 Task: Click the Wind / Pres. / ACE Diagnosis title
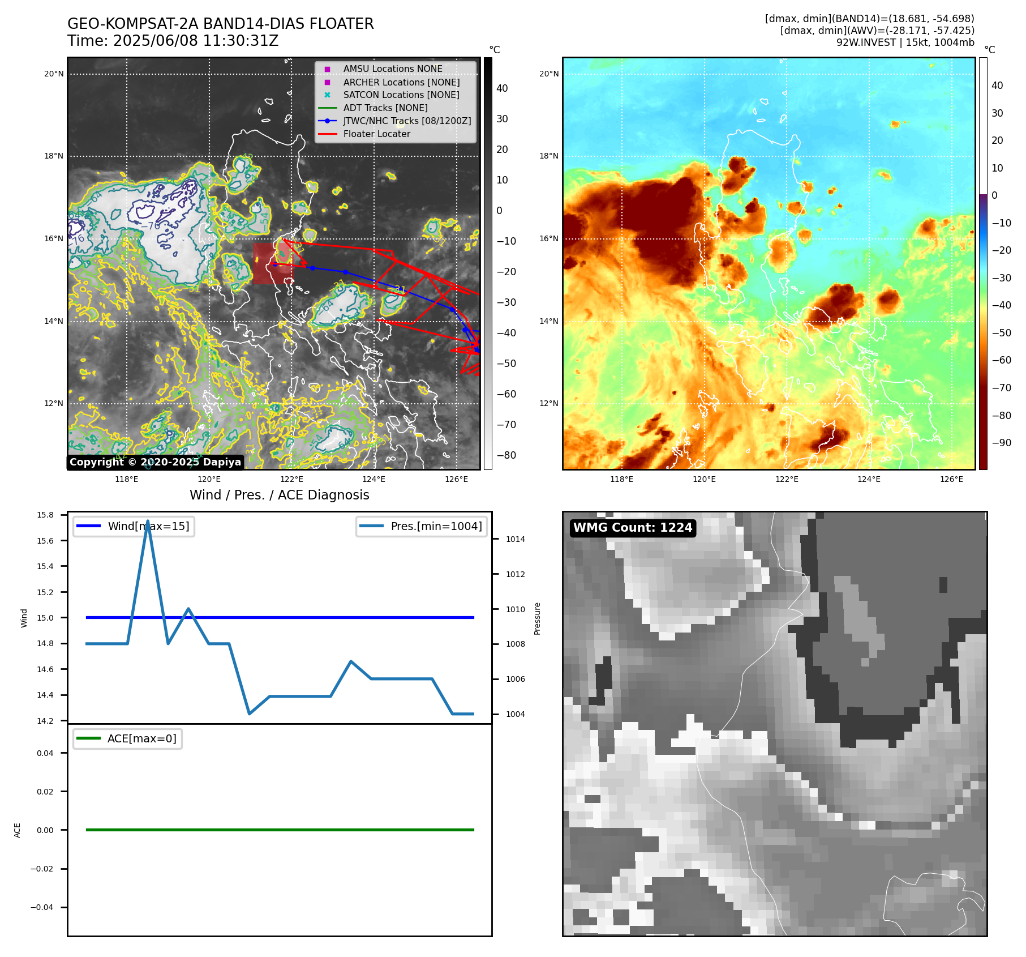tap(280, 495)
